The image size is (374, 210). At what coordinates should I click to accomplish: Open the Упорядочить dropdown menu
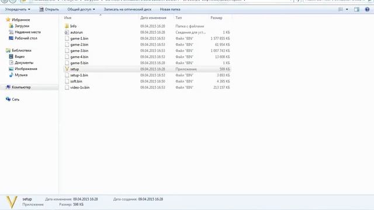[x=18, y=9]
